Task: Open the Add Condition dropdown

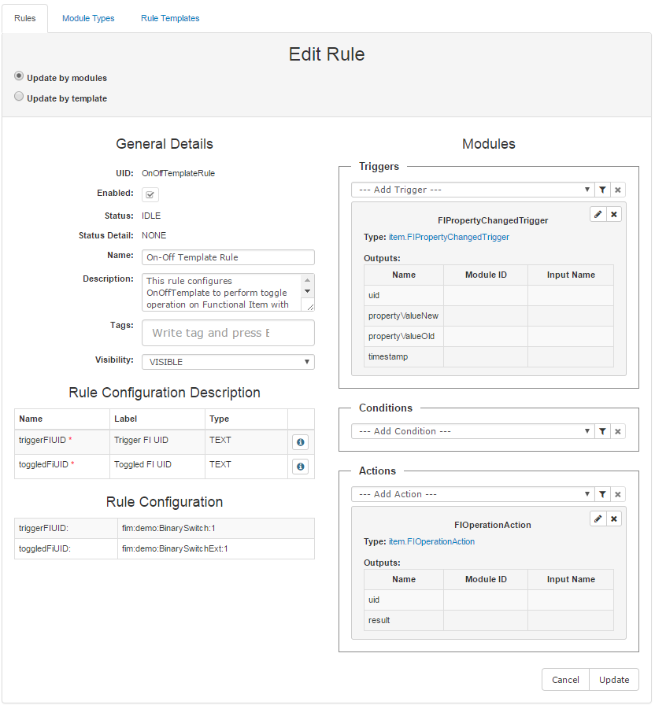Action: (x=472, y=431)
